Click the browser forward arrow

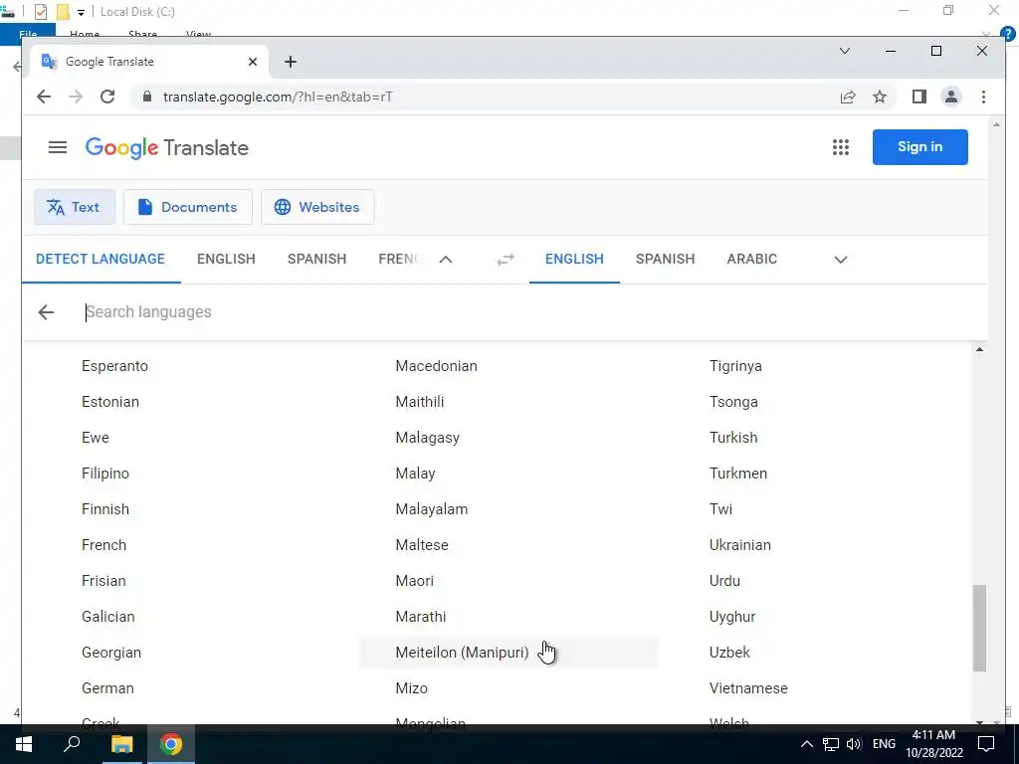(76, 96)
